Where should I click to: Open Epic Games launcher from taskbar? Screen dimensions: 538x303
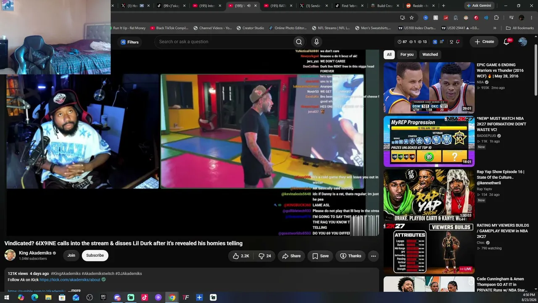tap(103, 298)
